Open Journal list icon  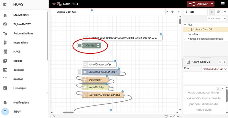[x=5, y=79]
